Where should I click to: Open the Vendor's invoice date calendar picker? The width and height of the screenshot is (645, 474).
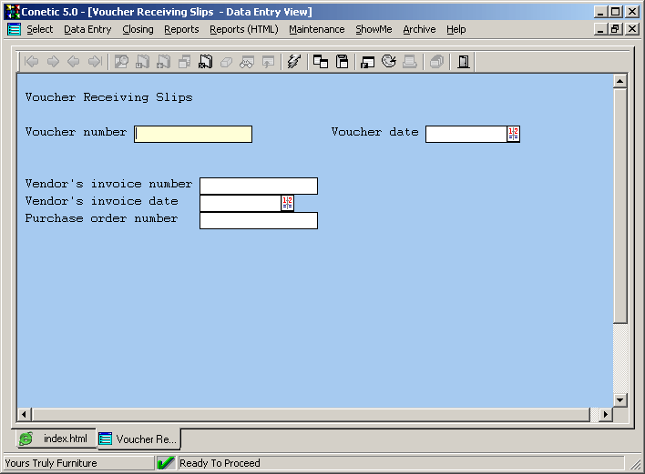(287, 203)
